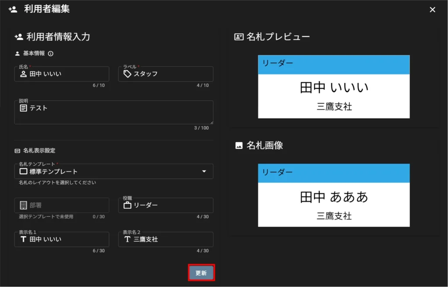The height and width of the screenshot is (287, 448).
Task: Open the 標準テンプレート template selector
Action: tap(109, 172)
